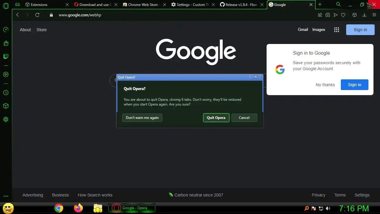Screen dimensions: 380x214
Task: Open the 7:16 PM clock
Action: click(x=354, y=208)
